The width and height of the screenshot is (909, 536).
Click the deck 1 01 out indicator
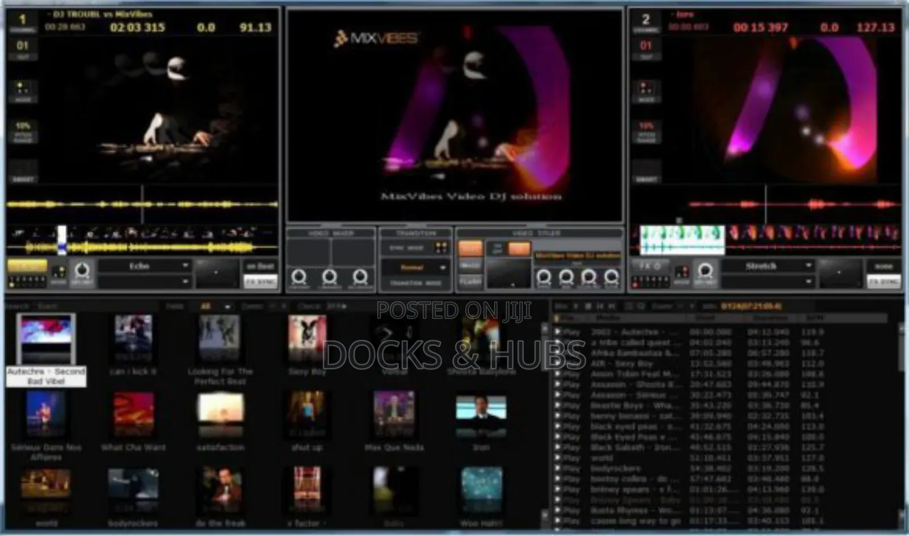pyautogui.click(x=23, y=49)
